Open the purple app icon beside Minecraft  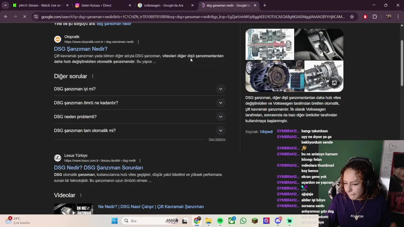[266, 221]
